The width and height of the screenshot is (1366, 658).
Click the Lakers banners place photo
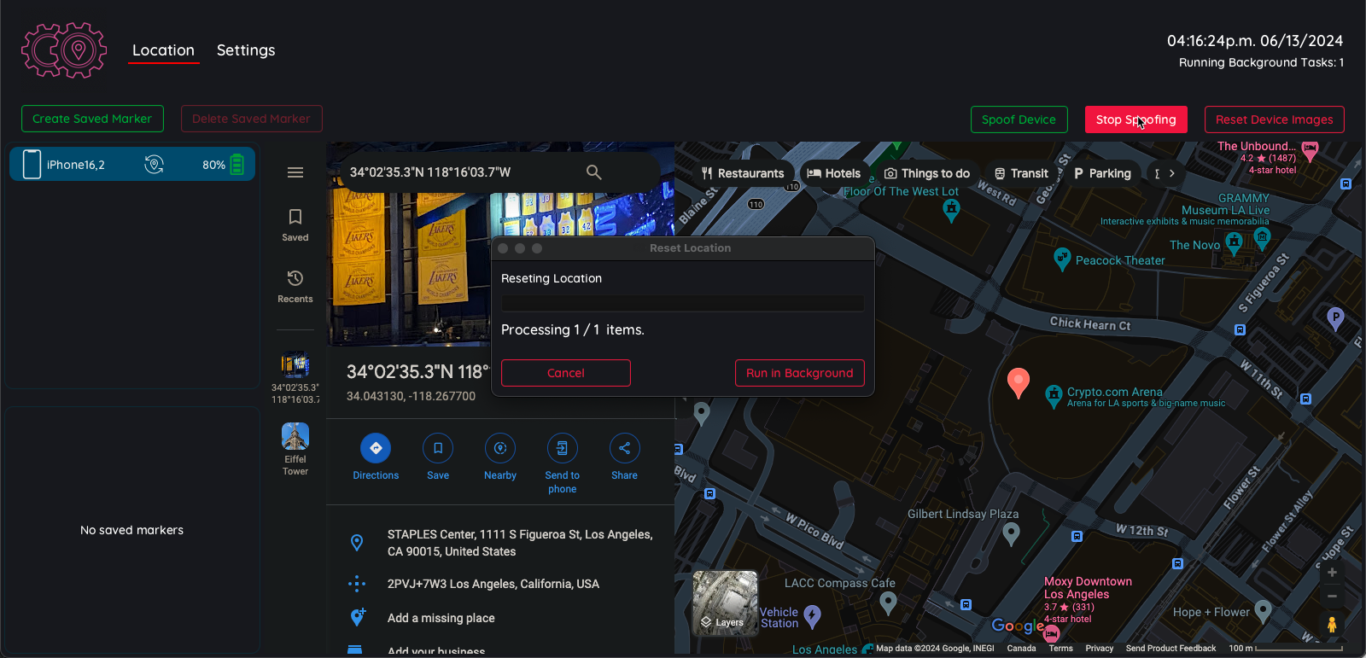(409, 269)
